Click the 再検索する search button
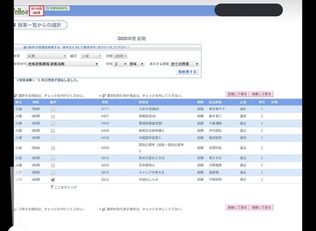Image resolution: width=316 pixels, height=231 pixels. pos(187,72)
